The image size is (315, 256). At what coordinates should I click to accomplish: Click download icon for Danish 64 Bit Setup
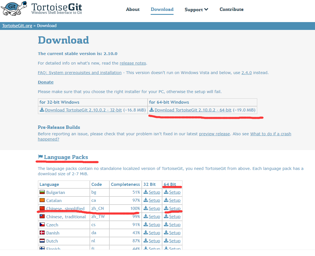click(166, 233)
